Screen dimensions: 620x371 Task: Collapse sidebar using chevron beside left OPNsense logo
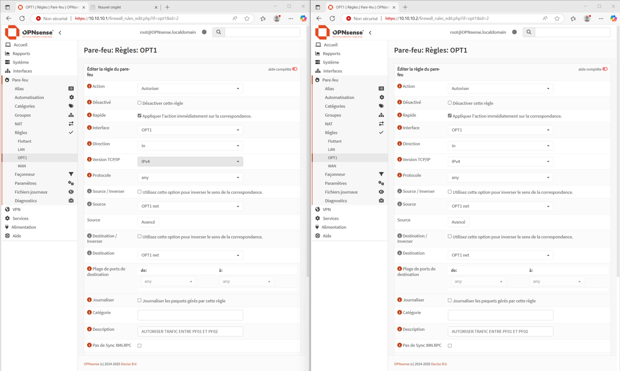coord(60,33)
